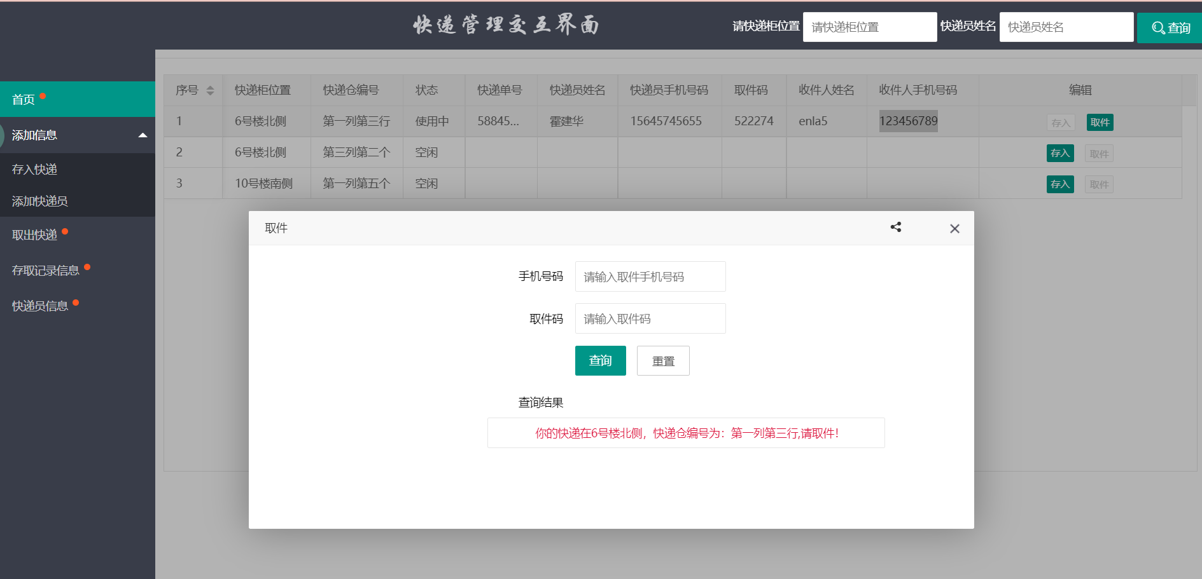Click the X to close the 取件 dialog
The image size is (1202, 579).
[954, 228]
